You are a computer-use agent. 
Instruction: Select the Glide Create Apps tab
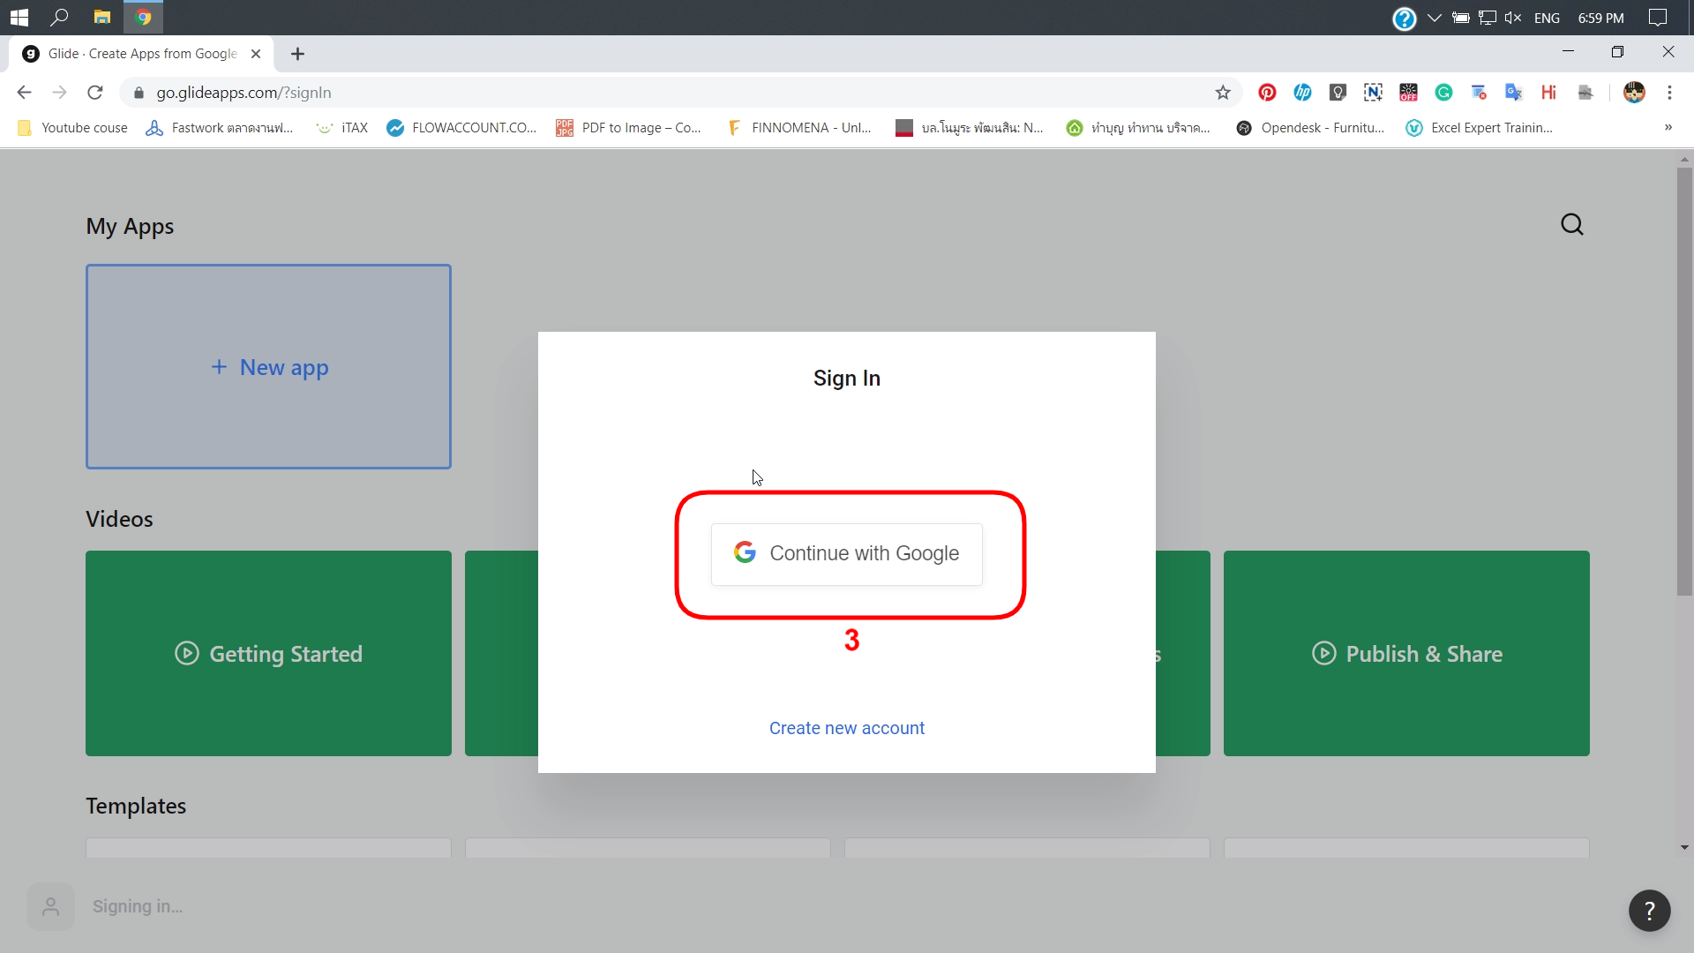[x=141, y=54]
